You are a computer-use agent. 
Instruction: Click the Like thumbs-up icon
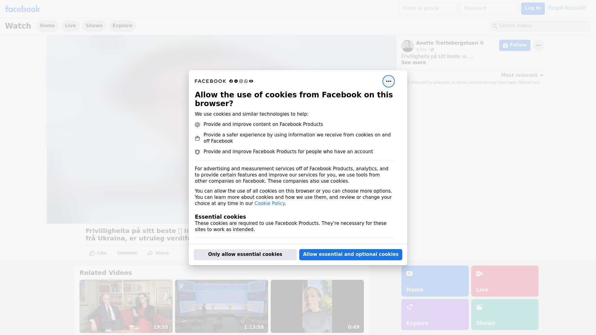92,253
